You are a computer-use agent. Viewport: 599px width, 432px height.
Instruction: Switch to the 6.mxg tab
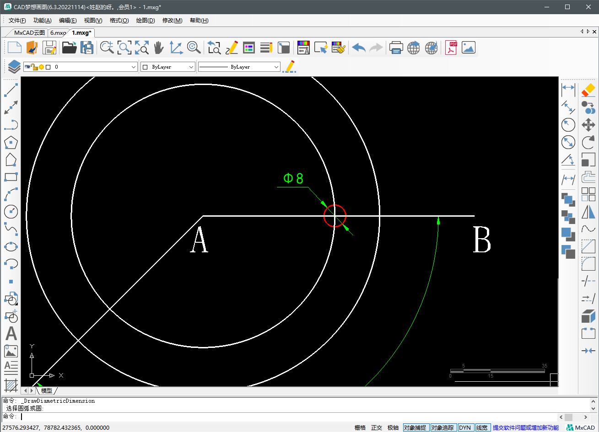58,32
